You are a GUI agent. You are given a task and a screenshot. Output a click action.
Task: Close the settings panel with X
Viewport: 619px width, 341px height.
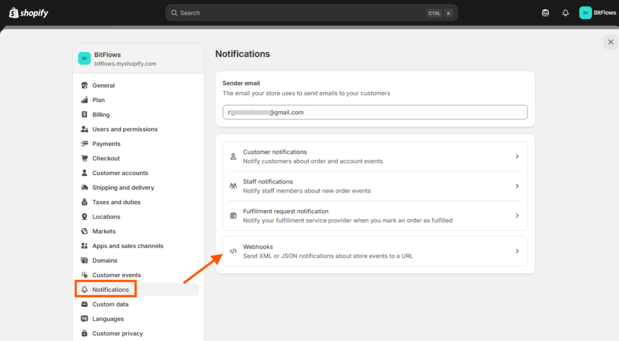[610, 42]
